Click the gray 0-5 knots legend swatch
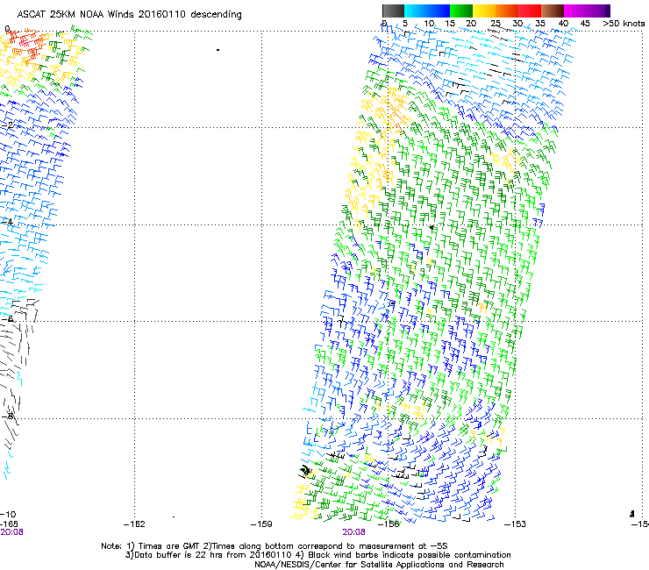Viewport: 649px width, 570px height. coord(393,11)
